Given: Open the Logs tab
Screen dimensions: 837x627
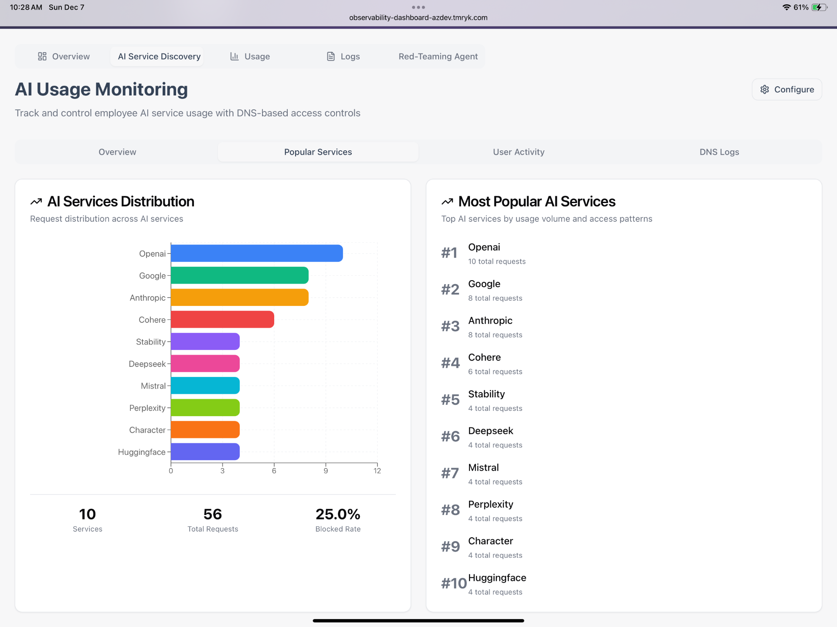Looking at the screenshot, I should (343, 56).
